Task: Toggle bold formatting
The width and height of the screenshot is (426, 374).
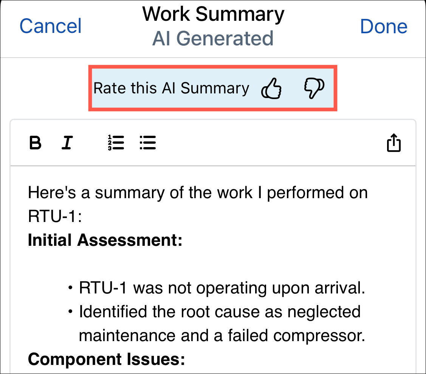Action: click(35, 143)
